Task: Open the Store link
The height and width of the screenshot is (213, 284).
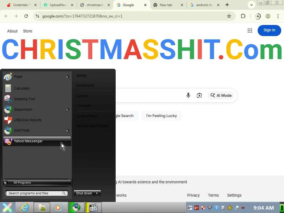Action: coord(27,31)
